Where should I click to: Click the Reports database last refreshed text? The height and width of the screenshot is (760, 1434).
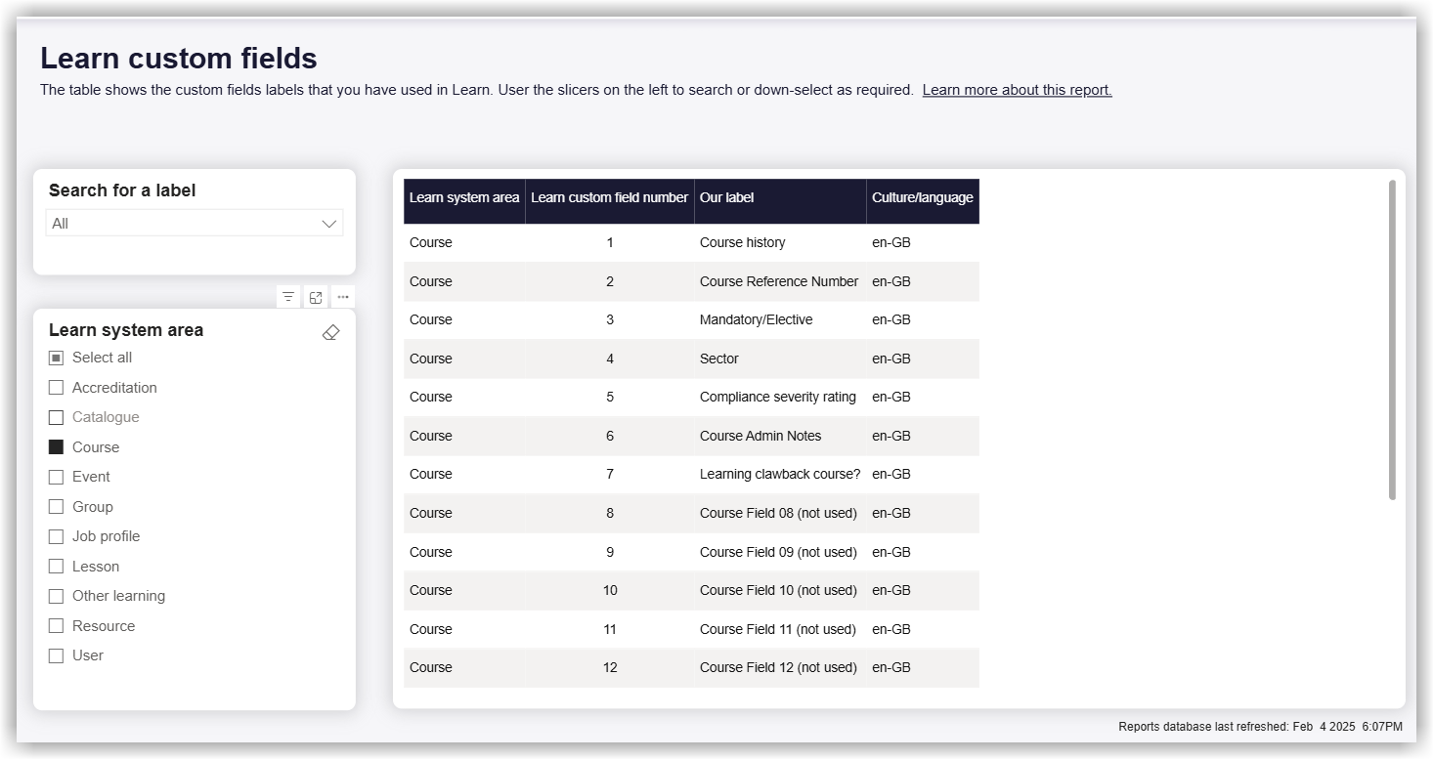[1260, 727]
